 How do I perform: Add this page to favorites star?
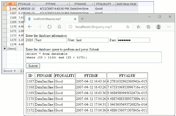pyautogui.click(x=128, y=27)
